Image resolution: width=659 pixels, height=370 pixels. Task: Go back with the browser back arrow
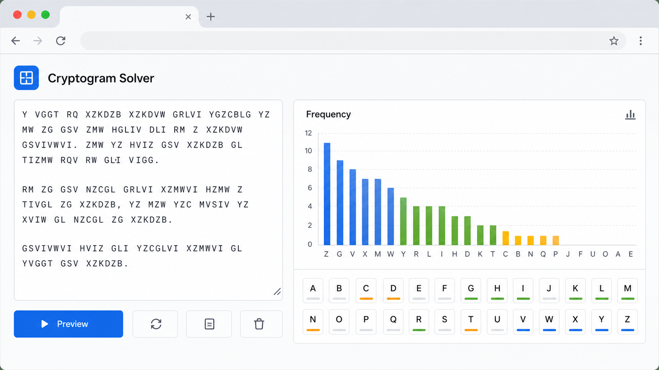16,41
